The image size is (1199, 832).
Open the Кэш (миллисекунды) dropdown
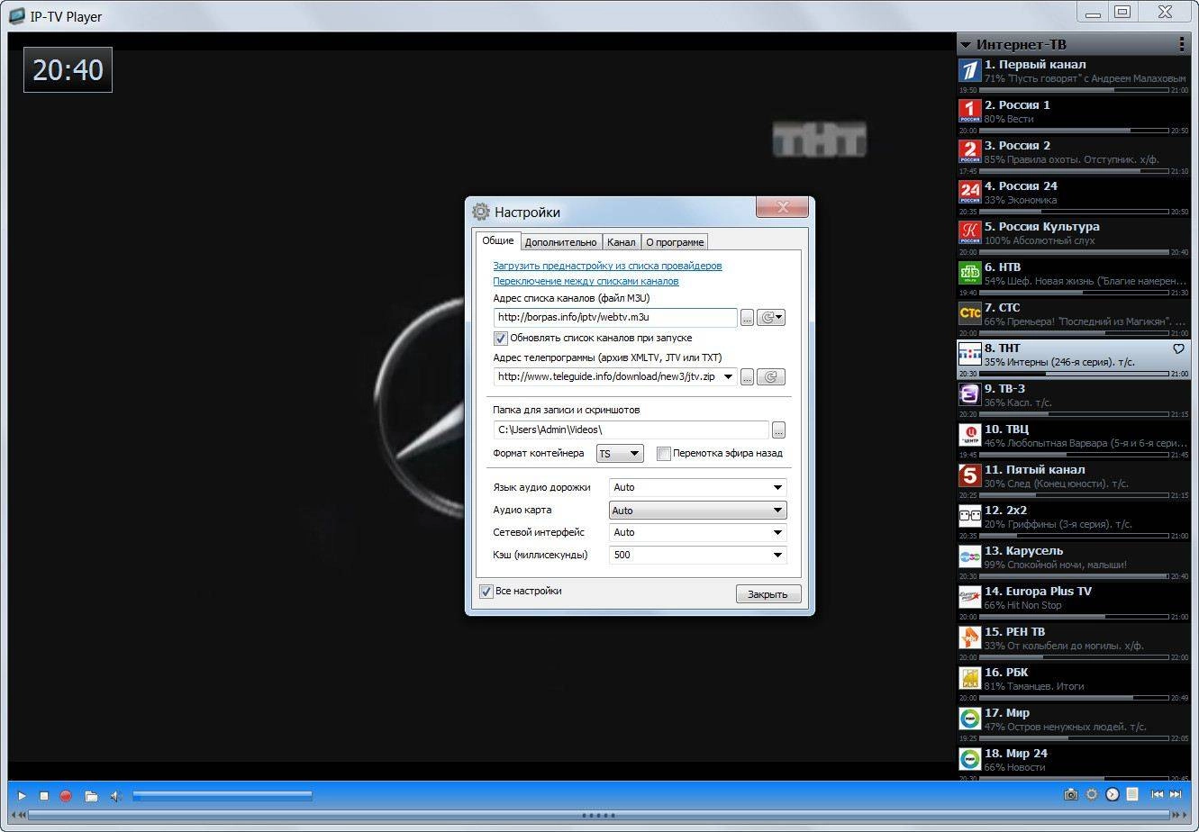pos(698,555)
